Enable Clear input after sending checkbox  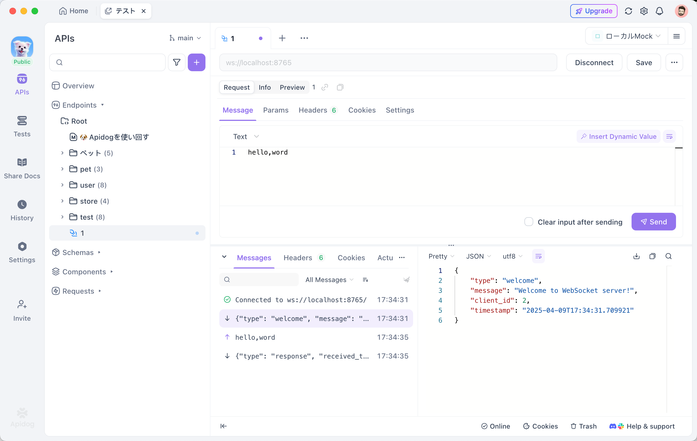tap(529, 222)
